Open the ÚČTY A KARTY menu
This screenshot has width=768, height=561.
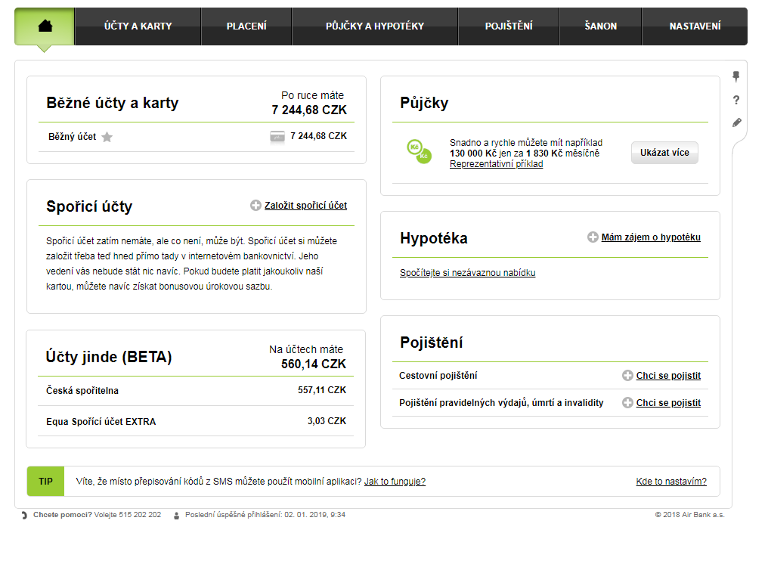tap(138, 26)
